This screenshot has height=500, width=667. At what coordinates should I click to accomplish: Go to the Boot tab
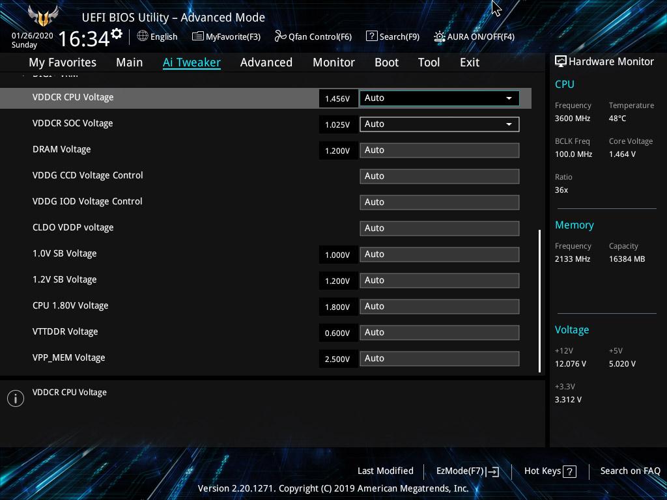[x=386, y=62]
